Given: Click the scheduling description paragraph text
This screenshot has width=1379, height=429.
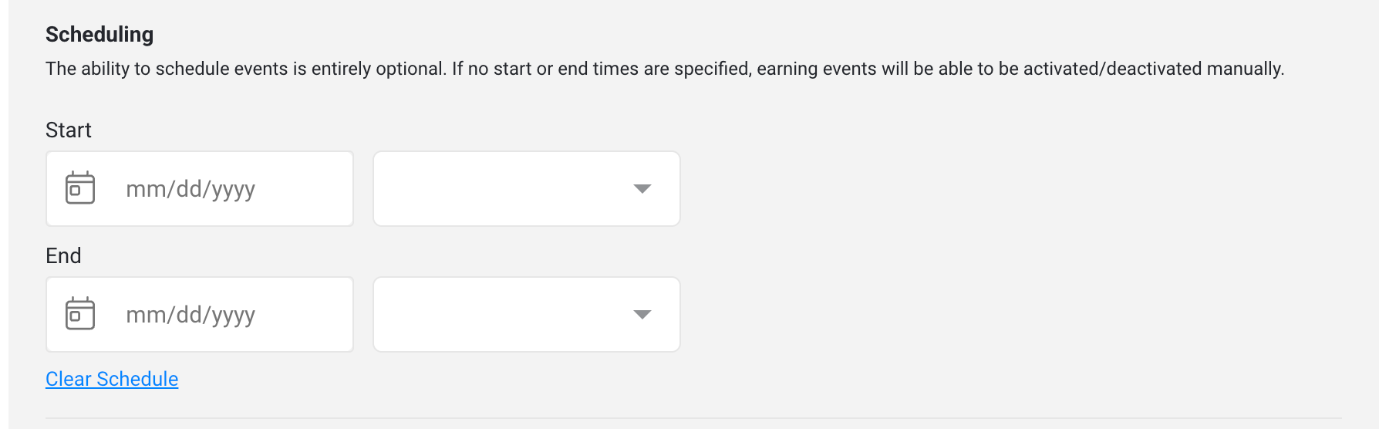Looking at the screenshot, I should tap(665, 69).
